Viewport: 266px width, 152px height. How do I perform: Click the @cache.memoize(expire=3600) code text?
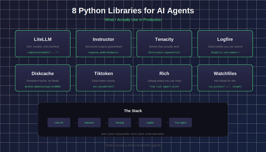(43, 86)
